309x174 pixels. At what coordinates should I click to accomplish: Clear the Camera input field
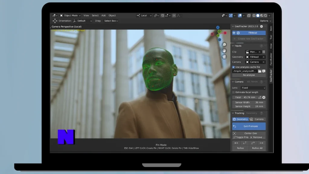point(263,62)
